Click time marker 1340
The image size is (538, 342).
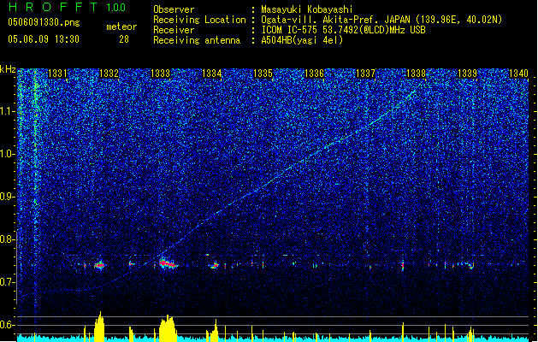pyautogui.click(x=518, y=74)
